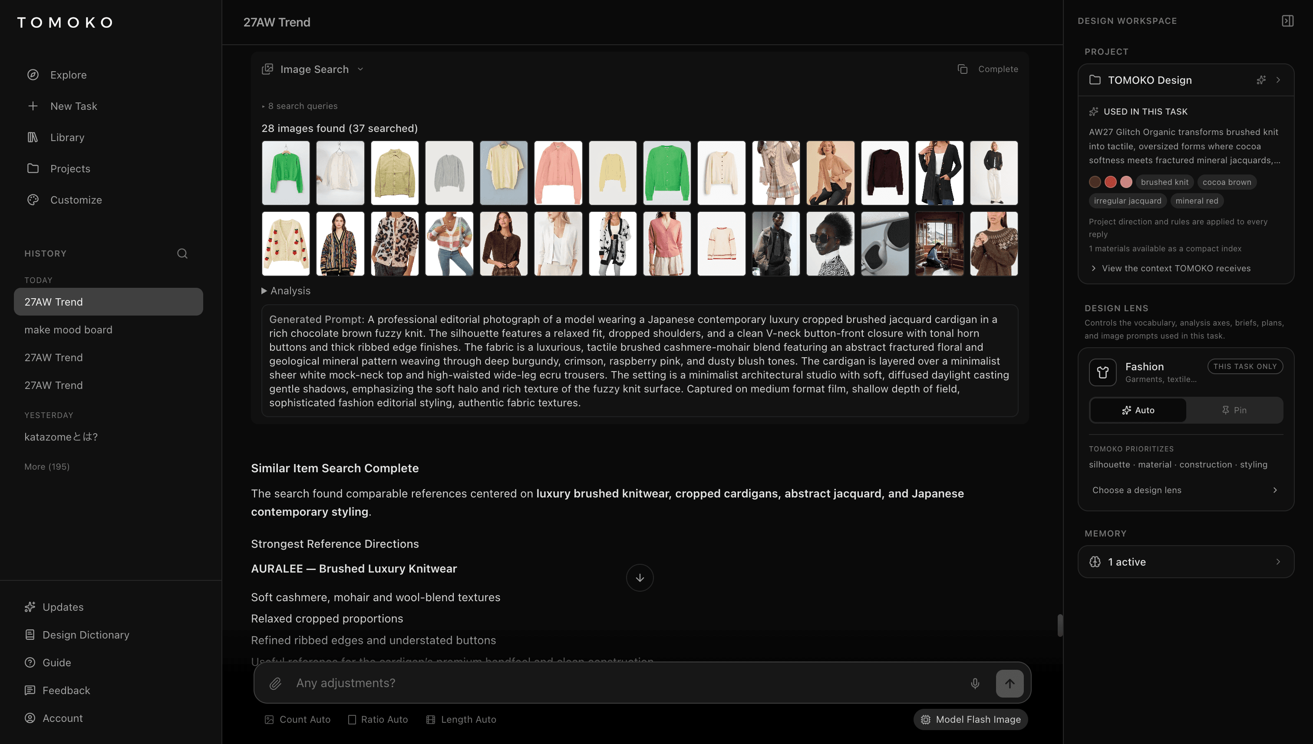The image size is (1313, 744).
Task: Open the Design Dictionary book icon
Action: point(30,634)
